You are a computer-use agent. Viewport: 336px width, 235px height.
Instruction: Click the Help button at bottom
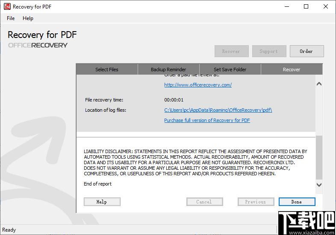click(102, 202)
